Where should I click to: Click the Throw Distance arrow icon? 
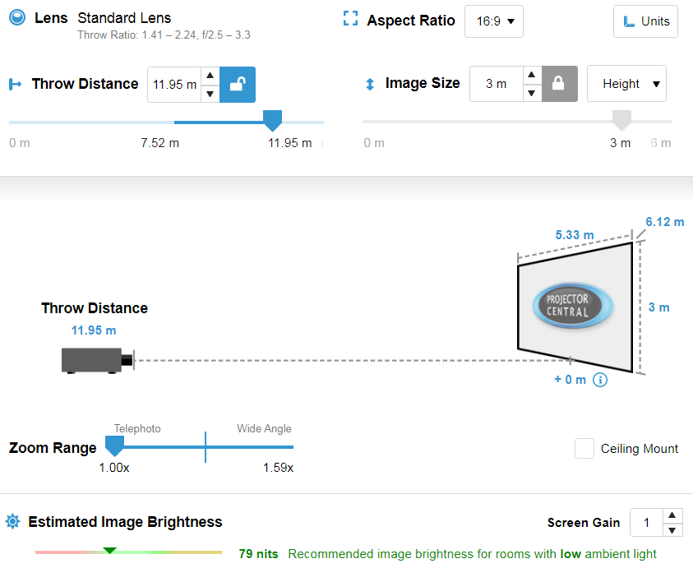tap(15, 84)
